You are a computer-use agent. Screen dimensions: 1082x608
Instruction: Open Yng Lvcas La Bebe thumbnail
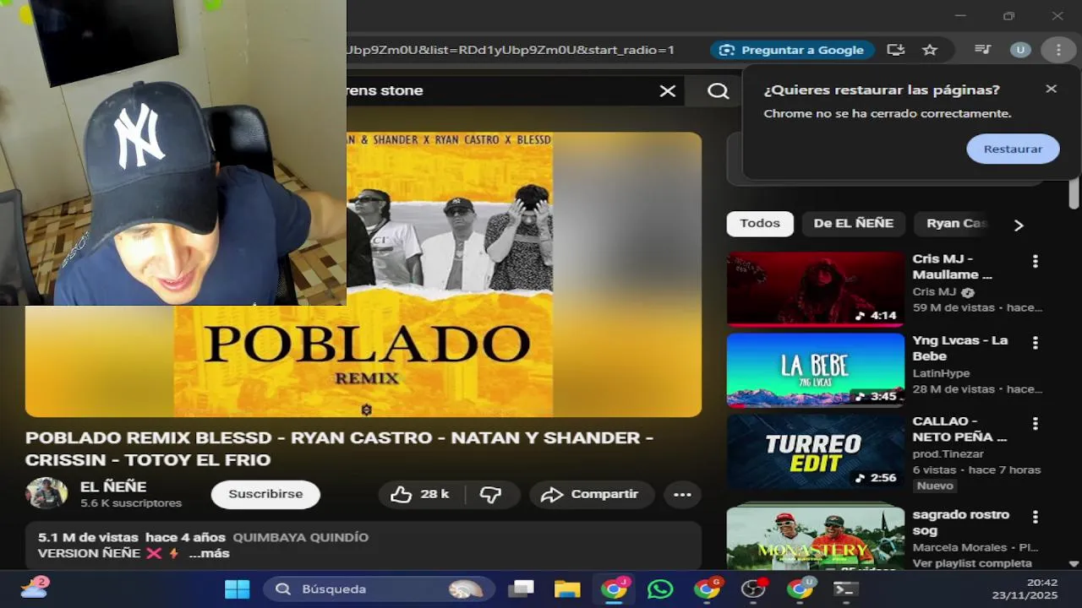pyautogui.click(x=816, y=370)
